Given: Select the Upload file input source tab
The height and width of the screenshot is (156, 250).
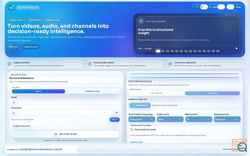Looking at the screenshot, I should pyautogui.click(x=212, y=93).
